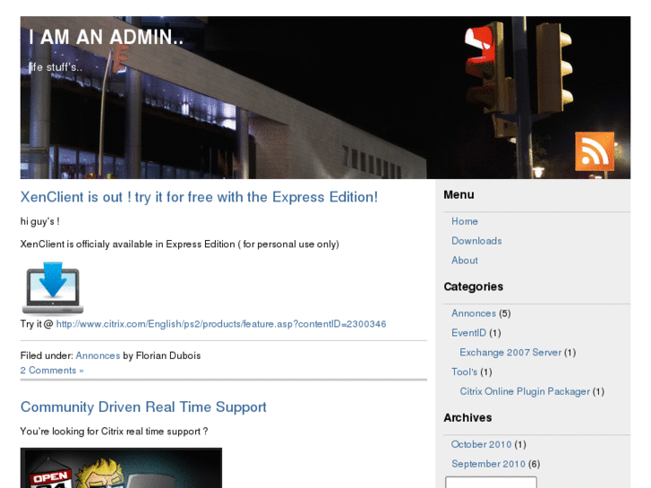This screenshot has width=651, height=488.
Task: Click the OPEN sign cartoon thumbnail
Action: click(121, 467)
